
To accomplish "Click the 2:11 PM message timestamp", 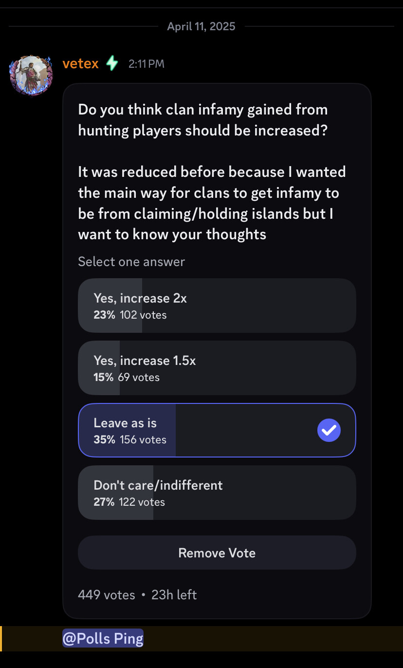I will 147,64.
